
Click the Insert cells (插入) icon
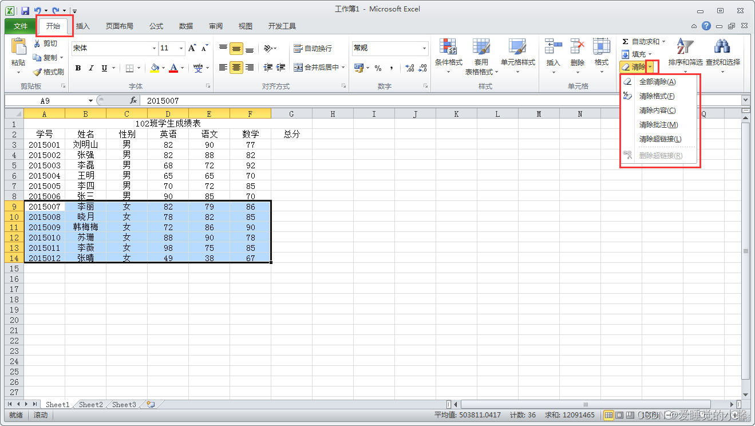click(553, 47)
